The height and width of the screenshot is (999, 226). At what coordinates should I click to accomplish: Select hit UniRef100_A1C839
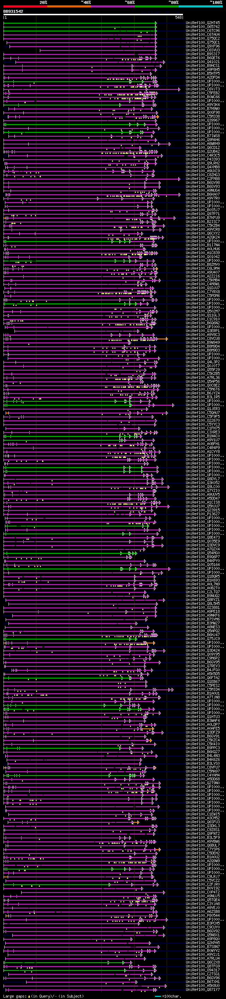203,253
